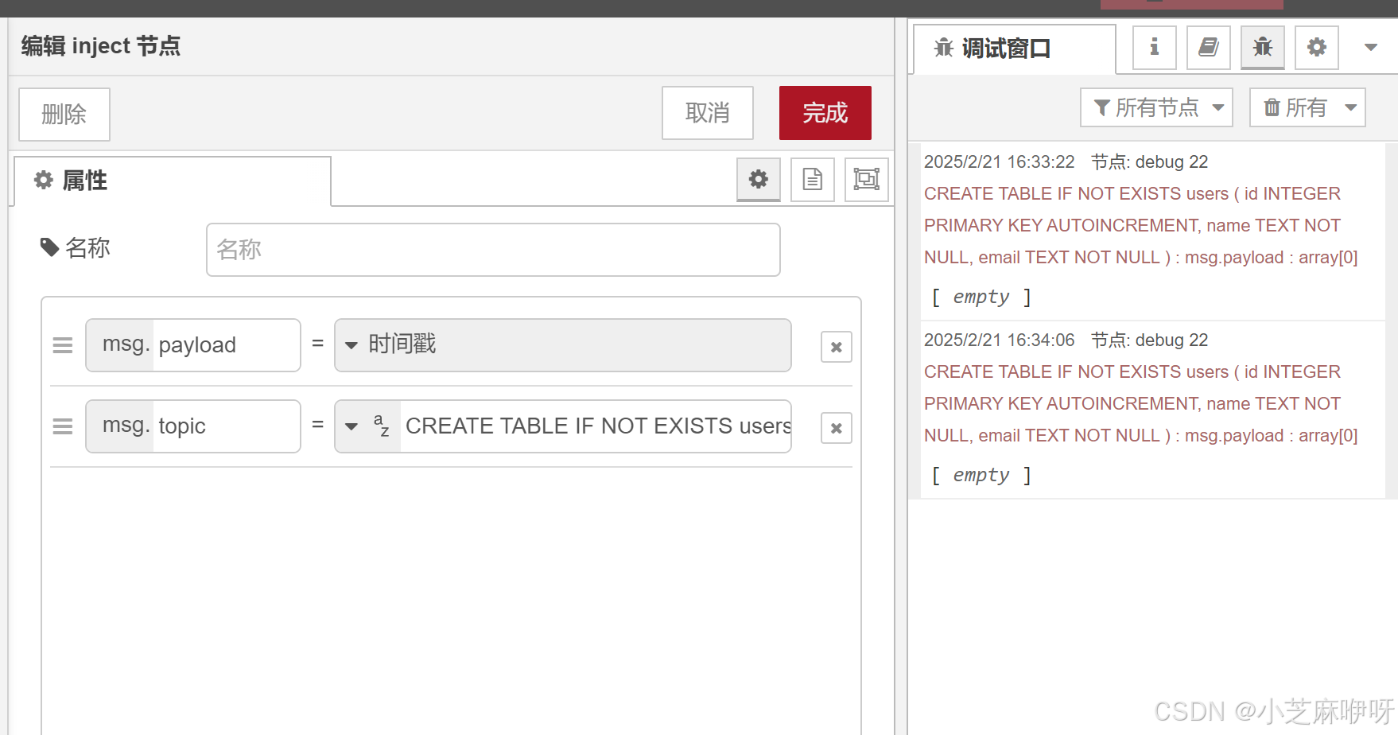Open the node description editor icon

(811, 180)
